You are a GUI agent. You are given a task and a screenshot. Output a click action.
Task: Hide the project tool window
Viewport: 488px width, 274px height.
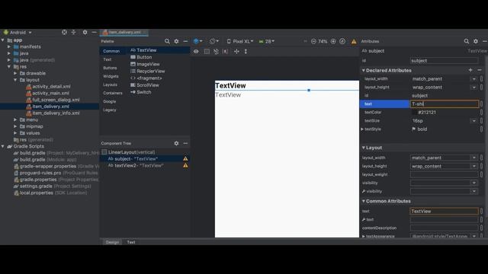(94, 32)
